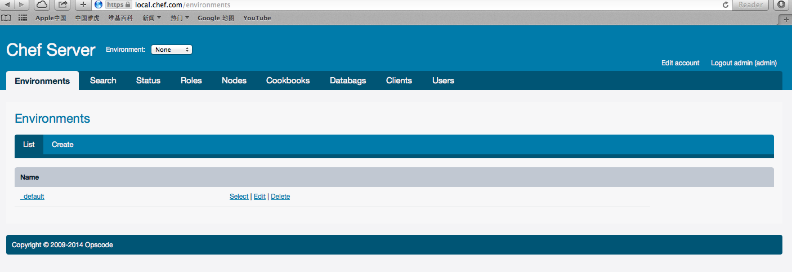792x272 pixels.
Task: Open the _default environment link
Action: click(32, 197)
